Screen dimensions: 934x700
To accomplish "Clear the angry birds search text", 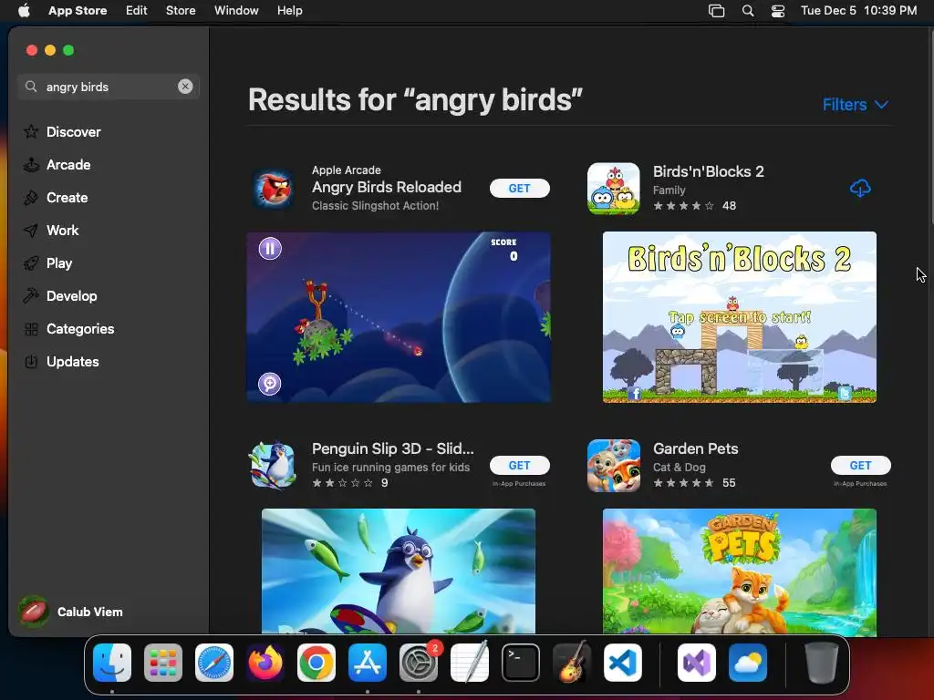I will tap(185, 87).
